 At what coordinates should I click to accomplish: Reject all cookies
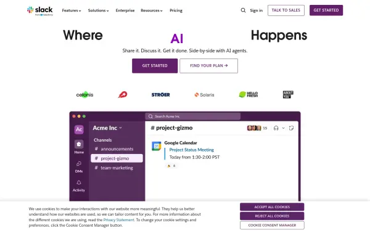click(x=272, y=216)
